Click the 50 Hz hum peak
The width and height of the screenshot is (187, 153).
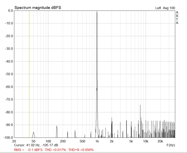[34, 135]
